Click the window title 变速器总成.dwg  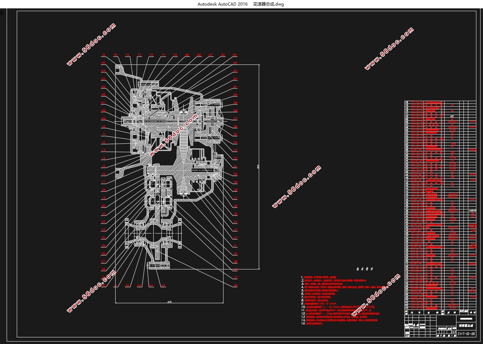tap(268, 4)
